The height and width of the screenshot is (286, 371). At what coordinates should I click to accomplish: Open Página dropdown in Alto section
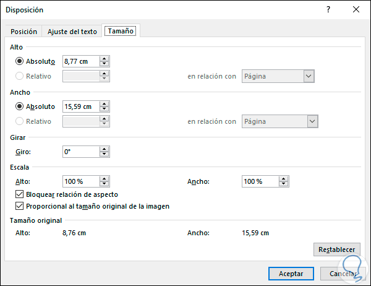coord(309,76)
